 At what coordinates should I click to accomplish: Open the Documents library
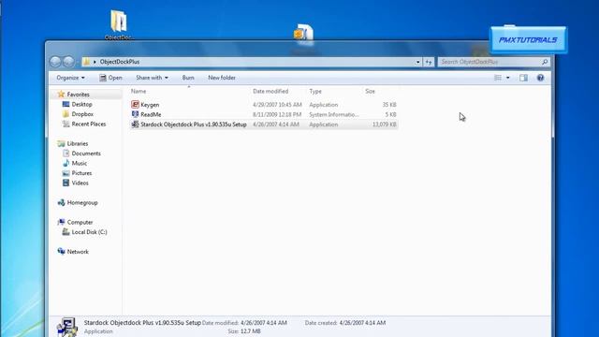coord(86,154)
